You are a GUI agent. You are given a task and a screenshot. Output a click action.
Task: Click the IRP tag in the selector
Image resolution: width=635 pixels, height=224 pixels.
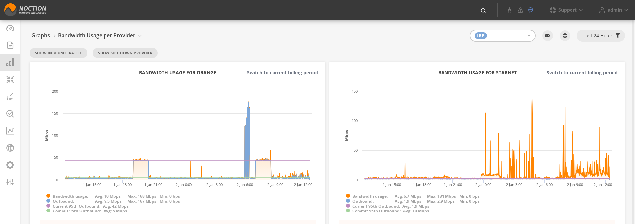coord(481,36)
